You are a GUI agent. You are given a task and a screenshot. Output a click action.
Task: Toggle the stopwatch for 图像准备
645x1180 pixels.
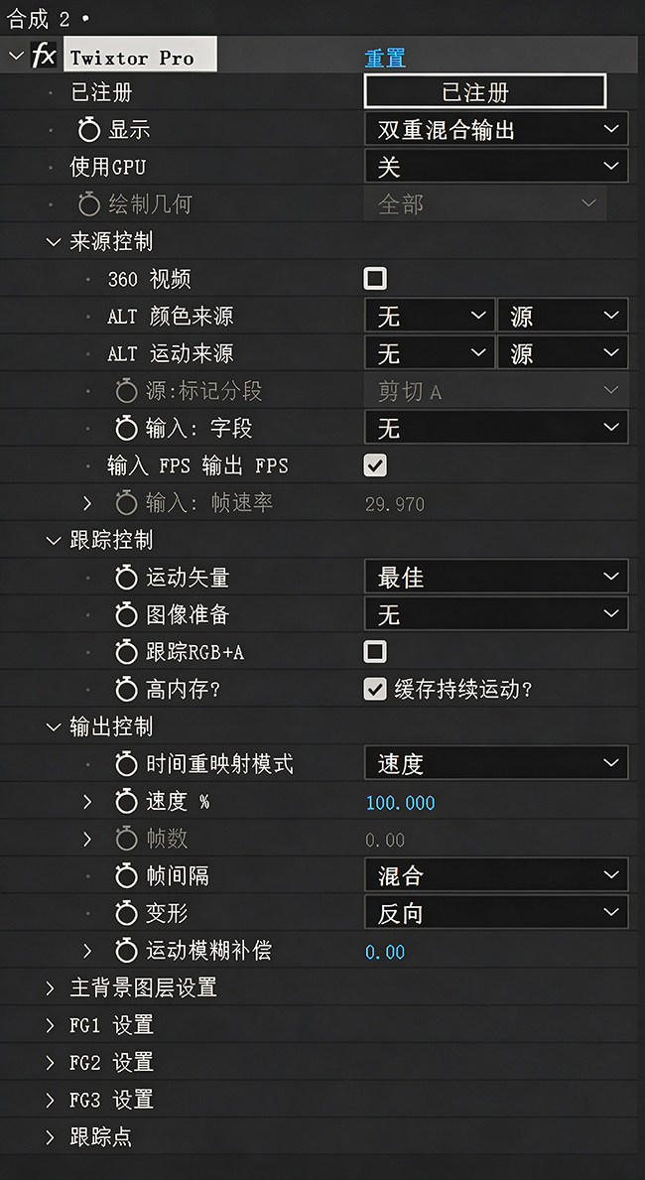pyautogui.click(x=126, y=615)
